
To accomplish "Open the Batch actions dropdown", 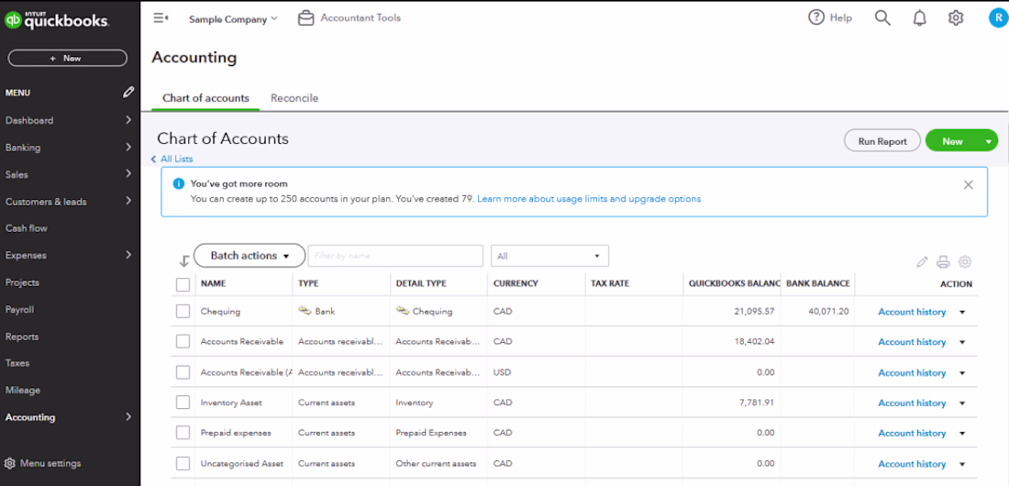I will pos(249,256).
